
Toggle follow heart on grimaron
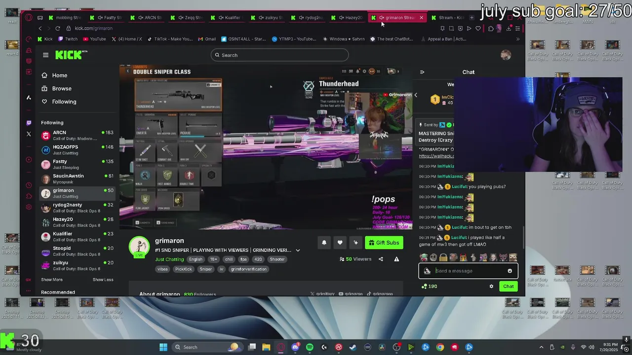(x=340, y=243)
